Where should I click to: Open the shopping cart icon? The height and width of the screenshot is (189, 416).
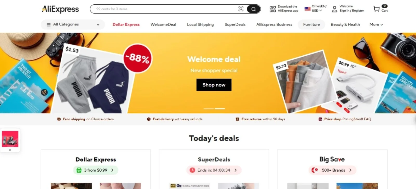click(376, 9)
